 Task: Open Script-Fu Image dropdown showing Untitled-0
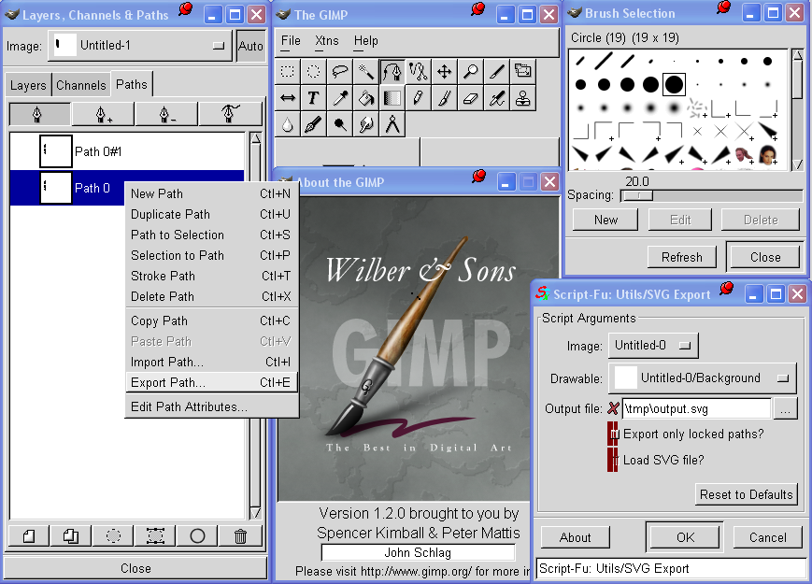(x=653, y=346)
